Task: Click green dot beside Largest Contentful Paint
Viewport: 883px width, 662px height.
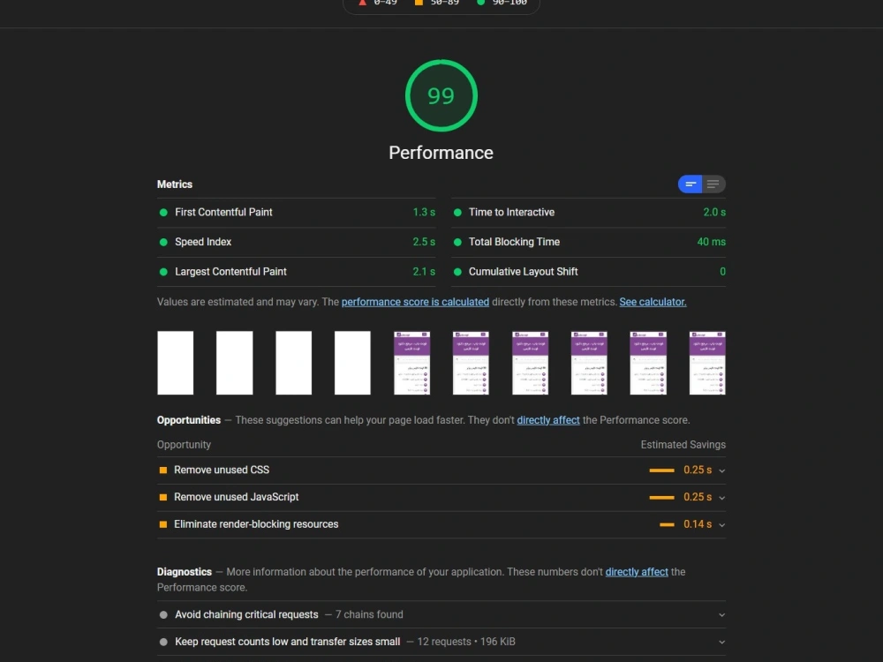Action: (163, 272)
